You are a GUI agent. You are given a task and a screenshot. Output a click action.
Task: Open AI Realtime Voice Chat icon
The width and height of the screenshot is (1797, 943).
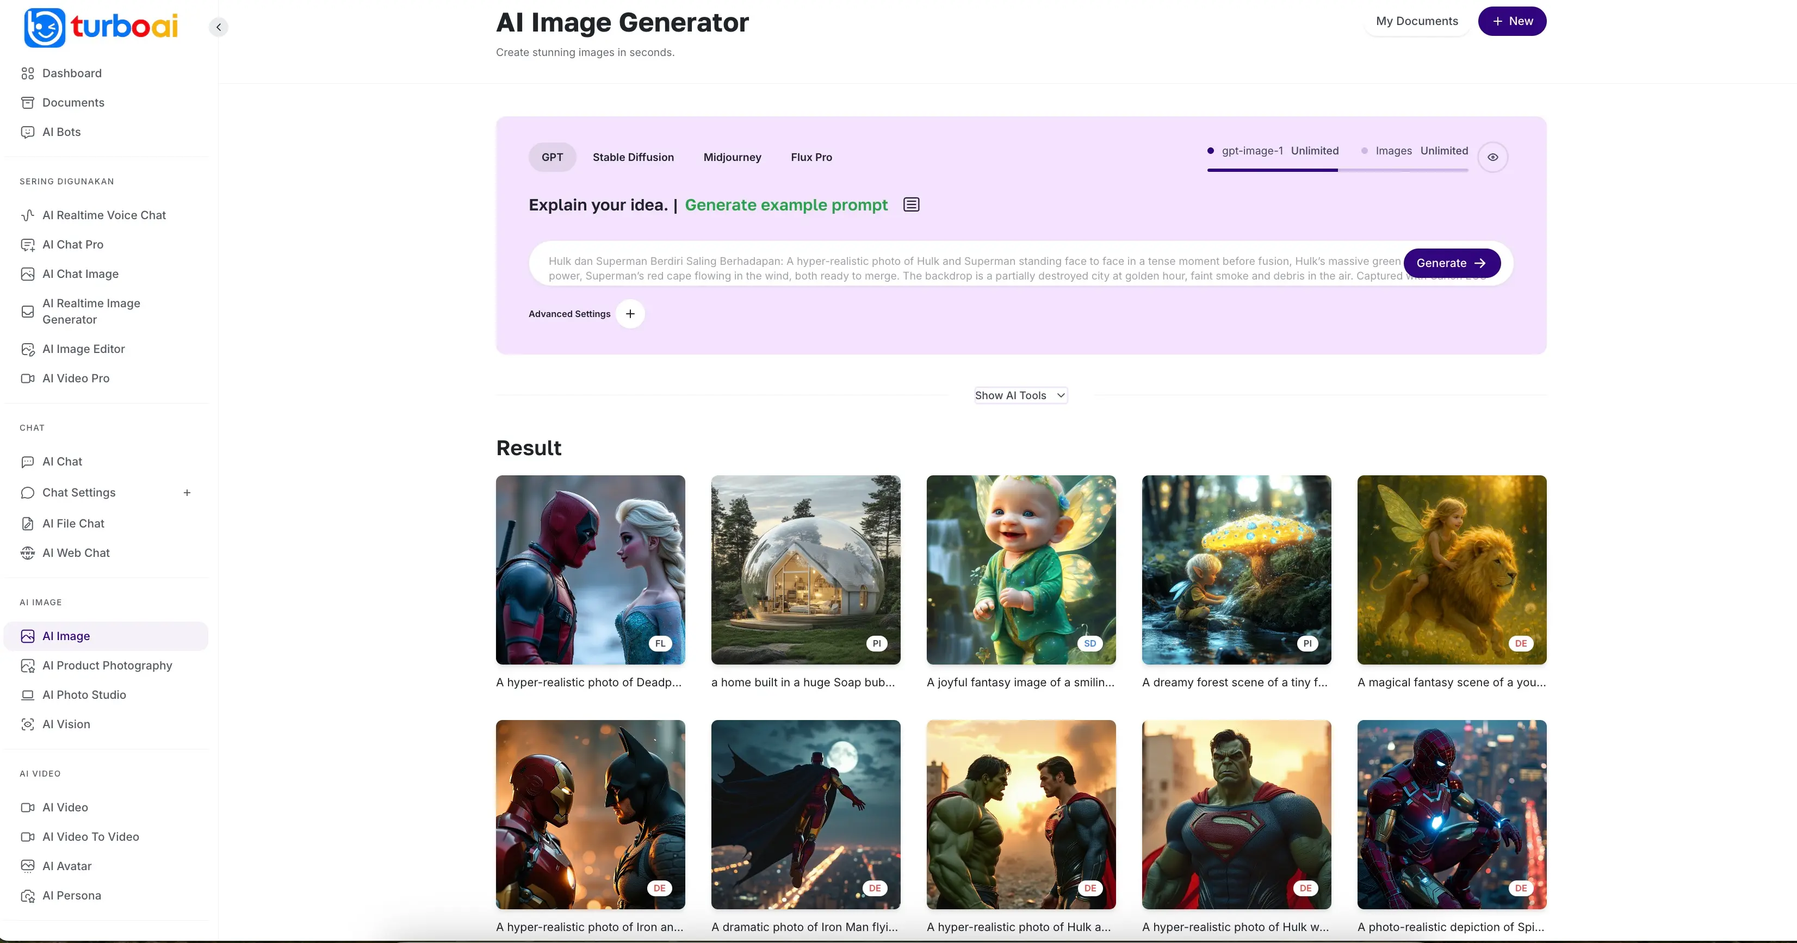27,215
